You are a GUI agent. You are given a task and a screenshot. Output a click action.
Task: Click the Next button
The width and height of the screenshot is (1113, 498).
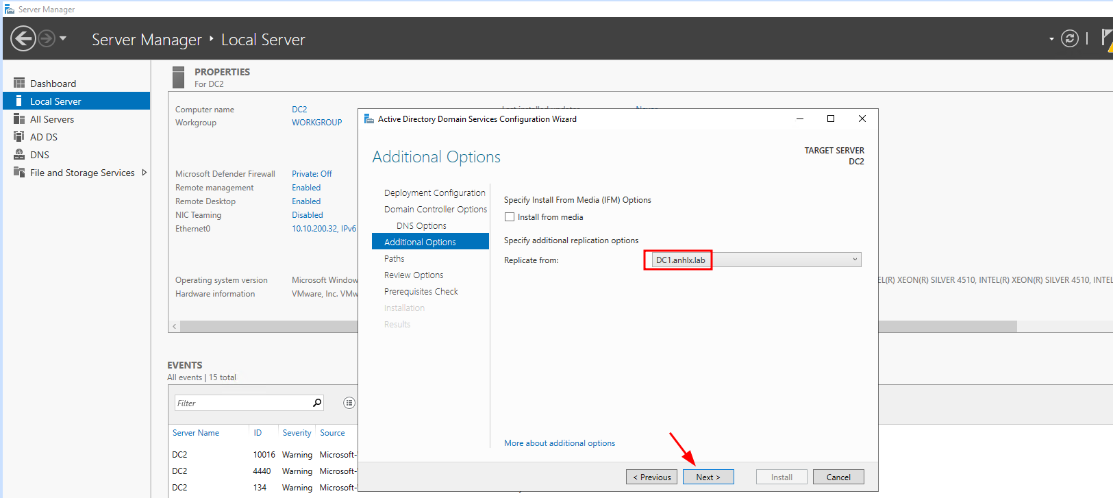(708, 477)
